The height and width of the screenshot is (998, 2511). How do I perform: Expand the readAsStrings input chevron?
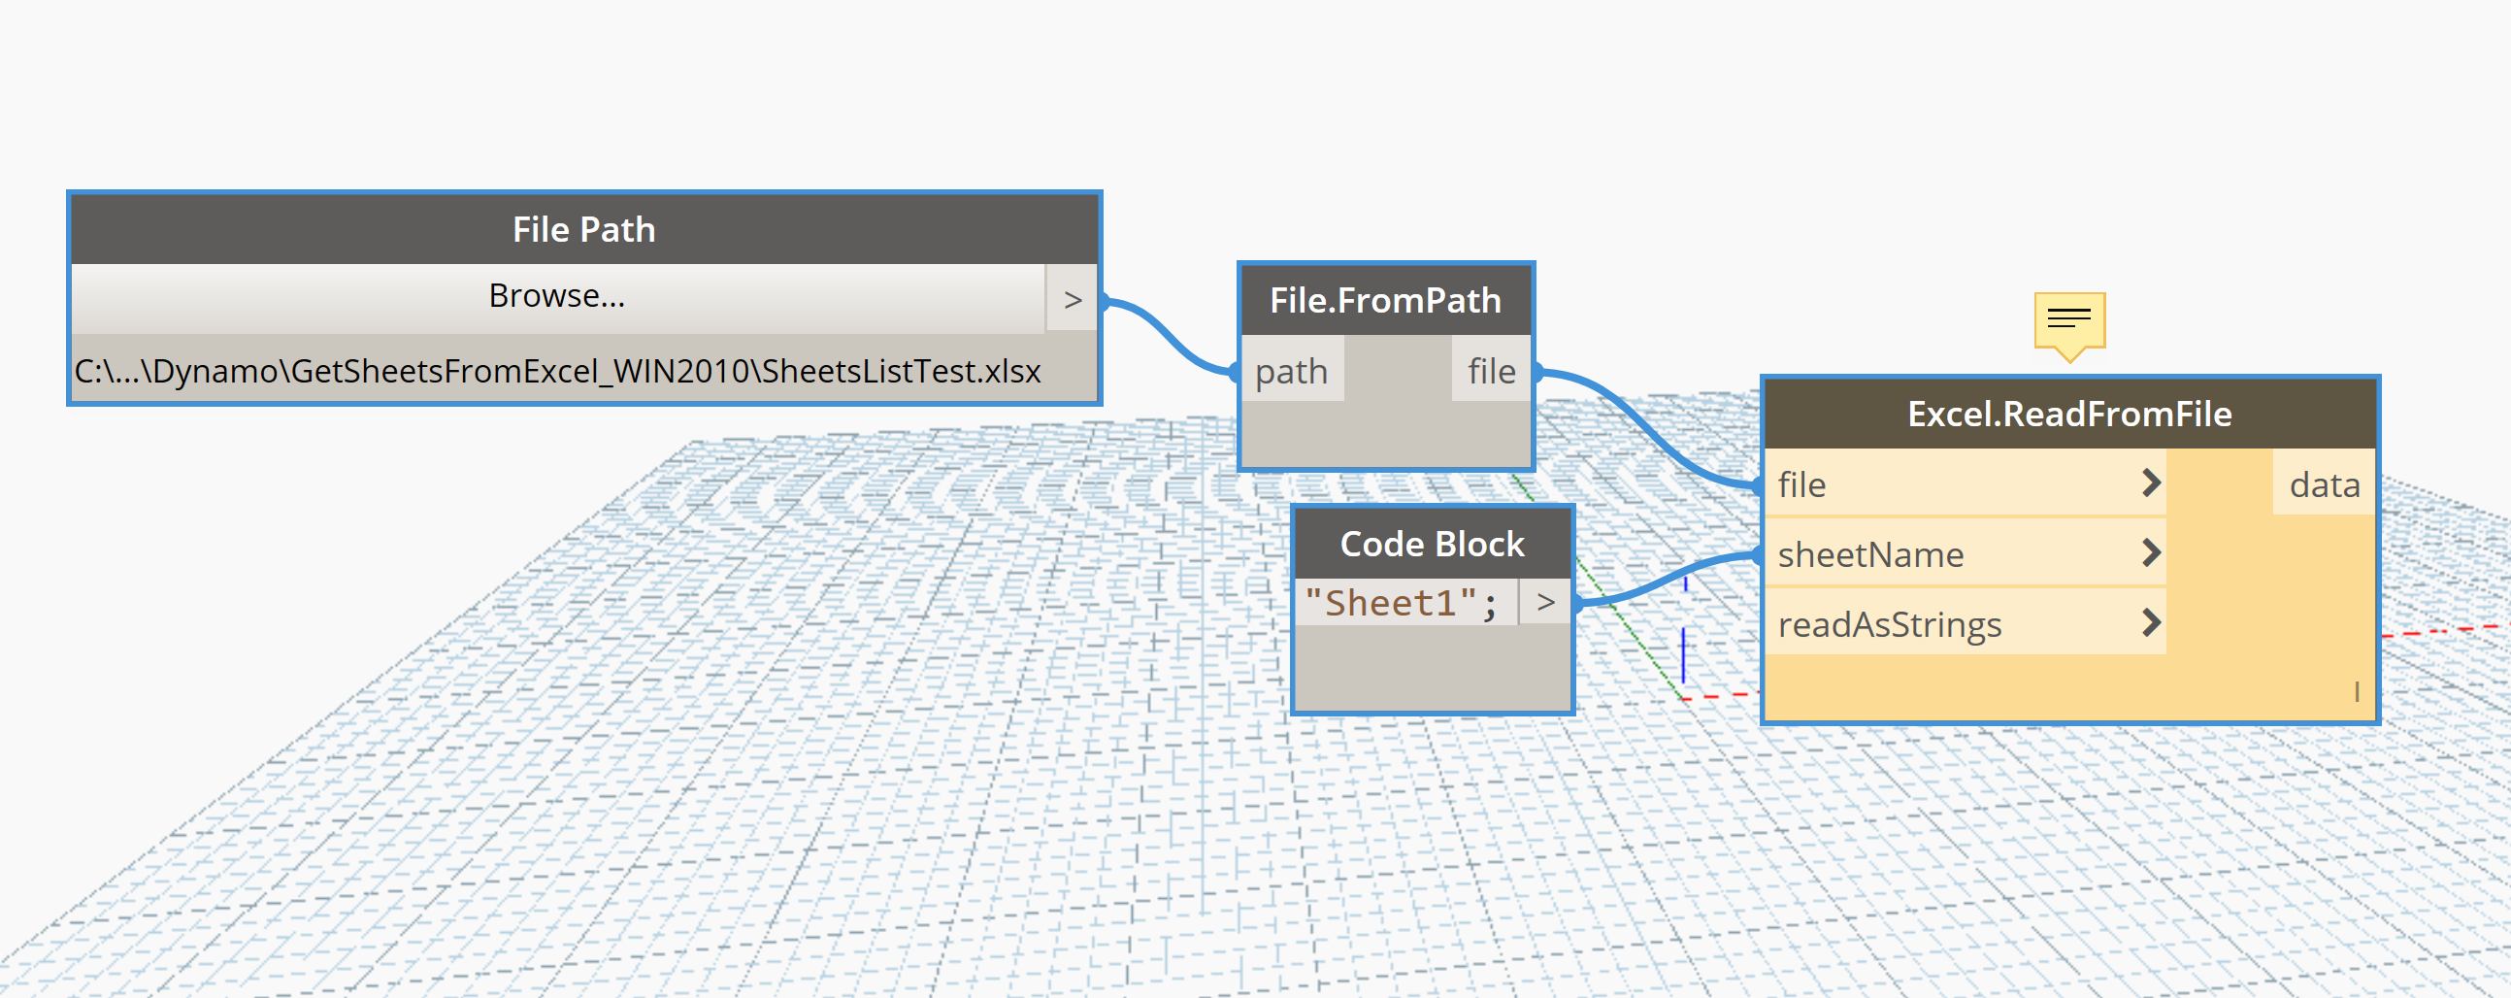click(x=2151, y=623)
